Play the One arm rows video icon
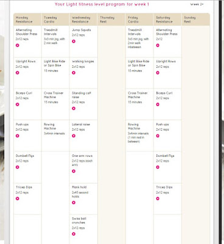Image resolution: width=224 pixels, height=244 pixels. (x=74, y=171)
